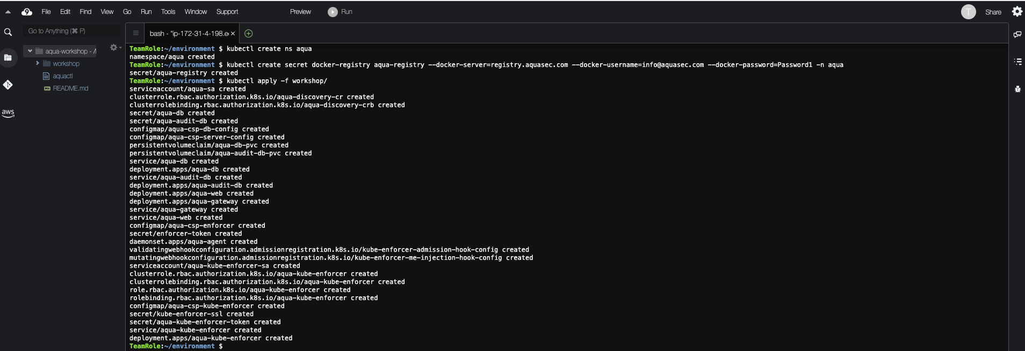Select the aqua-workshop folder
Screen dimensions: 1025x351
pyautogui.click(x=66, y=51)
